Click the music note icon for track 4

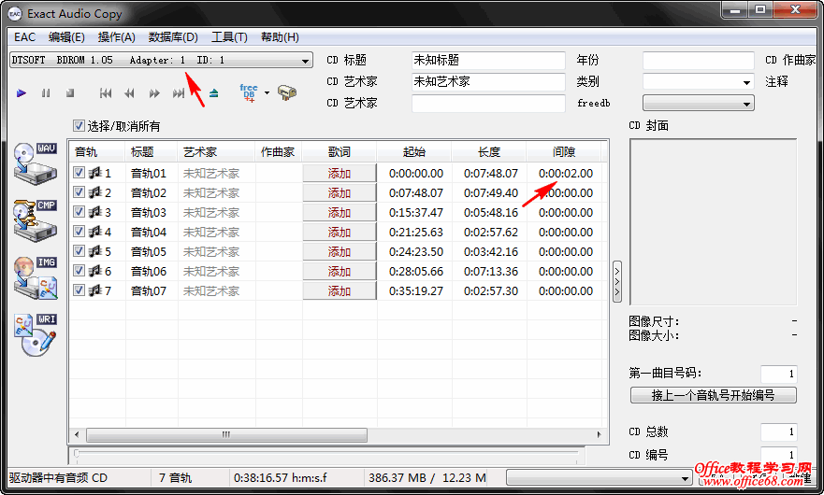[95, 232]
